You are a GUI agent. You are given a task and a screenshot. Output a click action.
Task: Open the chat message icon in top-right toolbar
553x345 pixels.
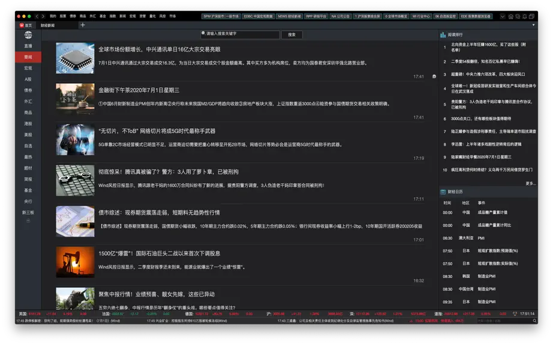(x=518, y=17)
